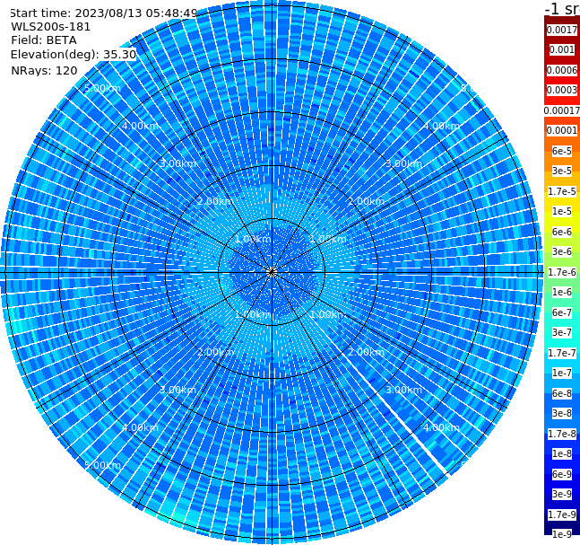Click the 6e-6 colorbar value
This screenshot has width=580, height=545.
tap(562, 232)
